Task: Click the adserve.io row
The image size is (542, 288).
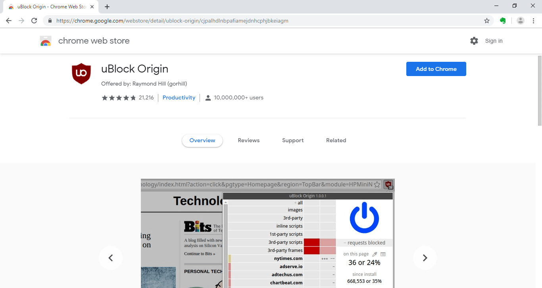Action: pos(282,267)
